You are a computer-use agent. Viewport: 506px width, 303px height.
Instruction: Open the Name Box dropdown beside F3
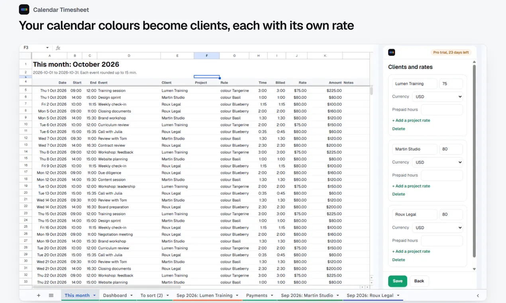(47, 48)
